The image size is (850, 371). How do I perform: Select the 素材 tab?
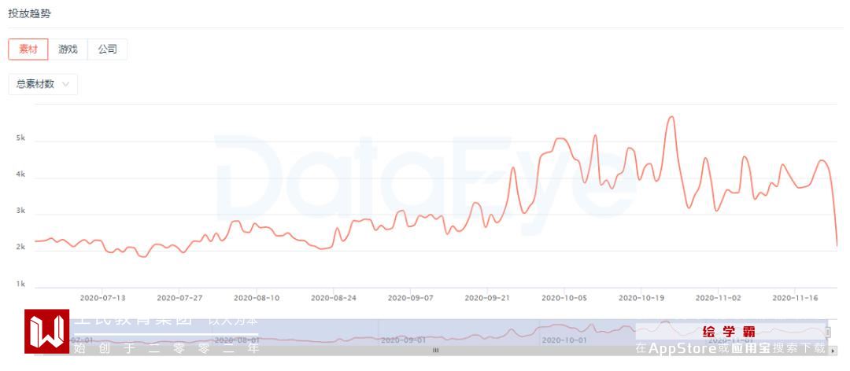click(x=28, y=50)
